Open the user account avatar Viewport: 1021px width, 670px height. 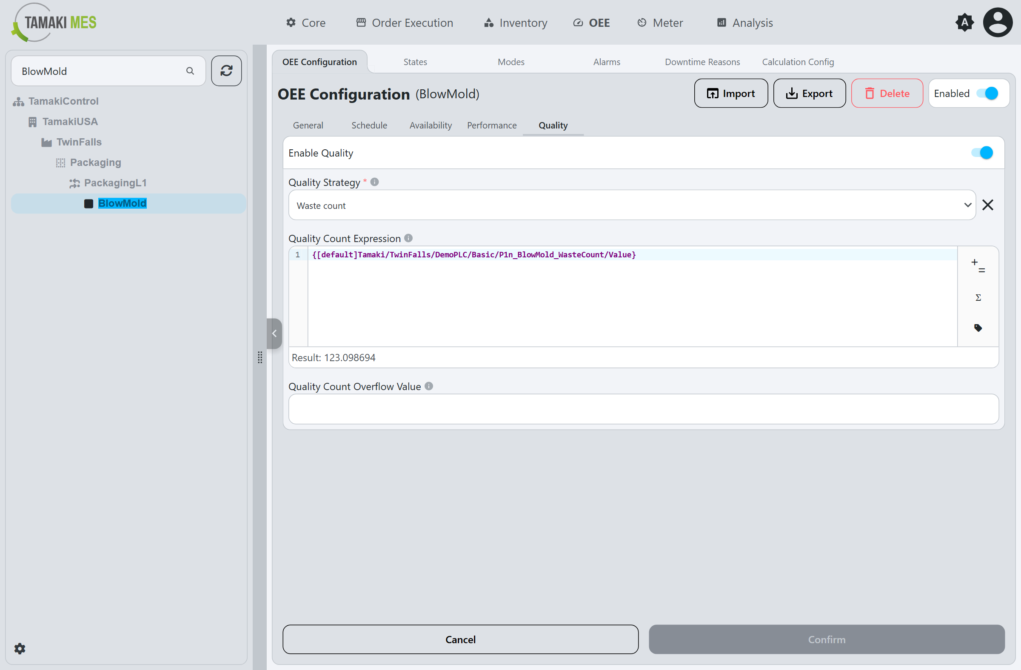998,22
